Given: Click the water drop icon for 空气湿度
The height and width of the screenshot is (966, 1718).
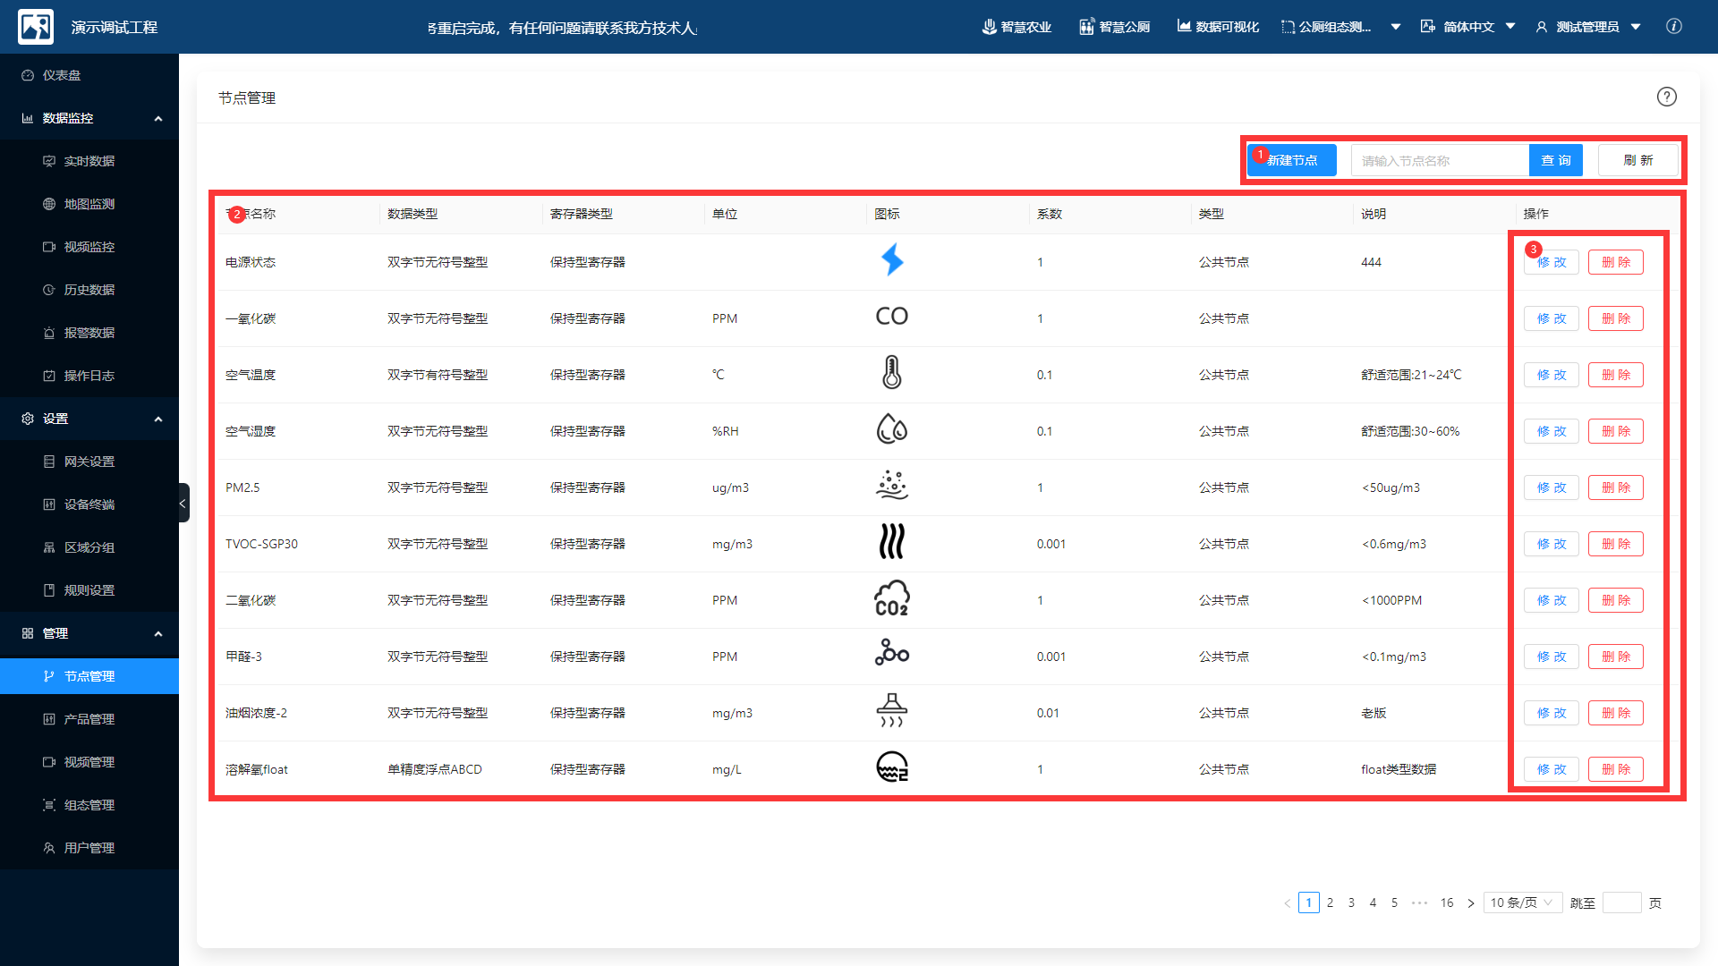Looking at the screenshot, I should [x=891, y=429].
